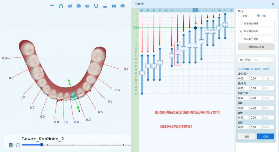The width and height of the screenshot is (279, 152).
Task: Select the U-shaped lower arch view icon
Action: [x=96, y=6]
